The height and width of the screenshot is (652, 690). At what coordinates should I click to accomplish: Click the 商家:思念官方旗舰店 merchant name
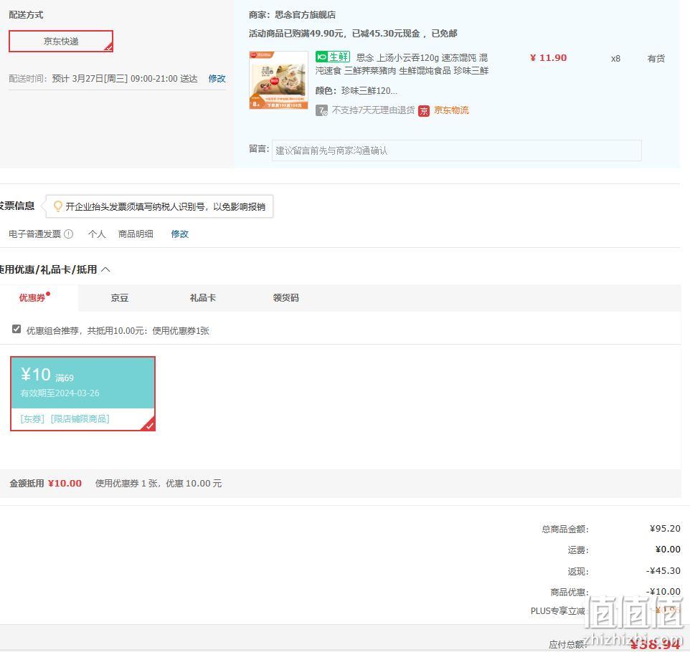(x=292, y=15)
